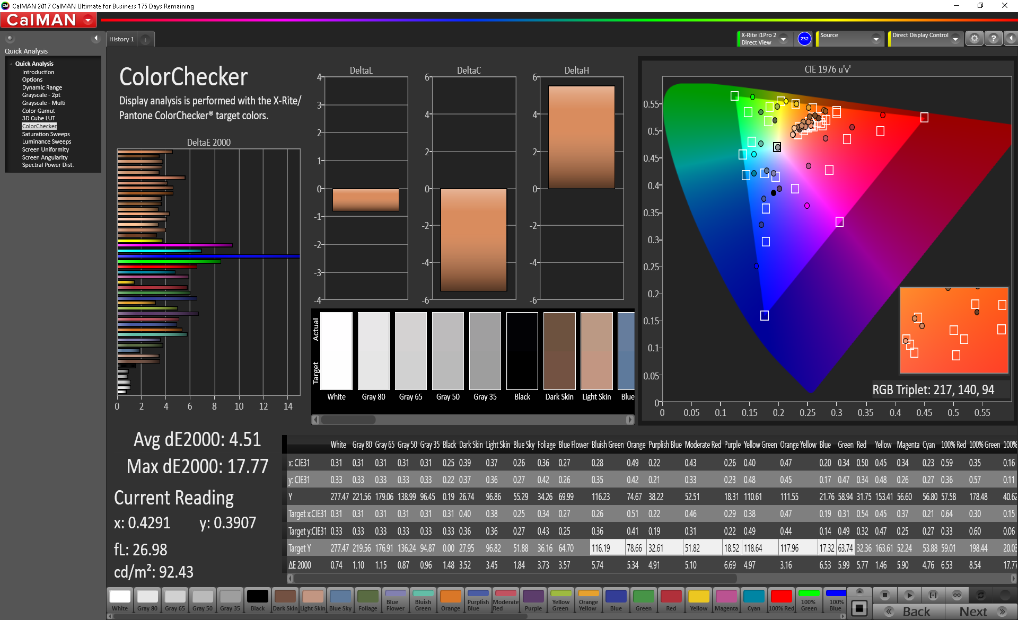Click the Back button
This screenshot has width=1018, height=620.
tap(909, 612)
